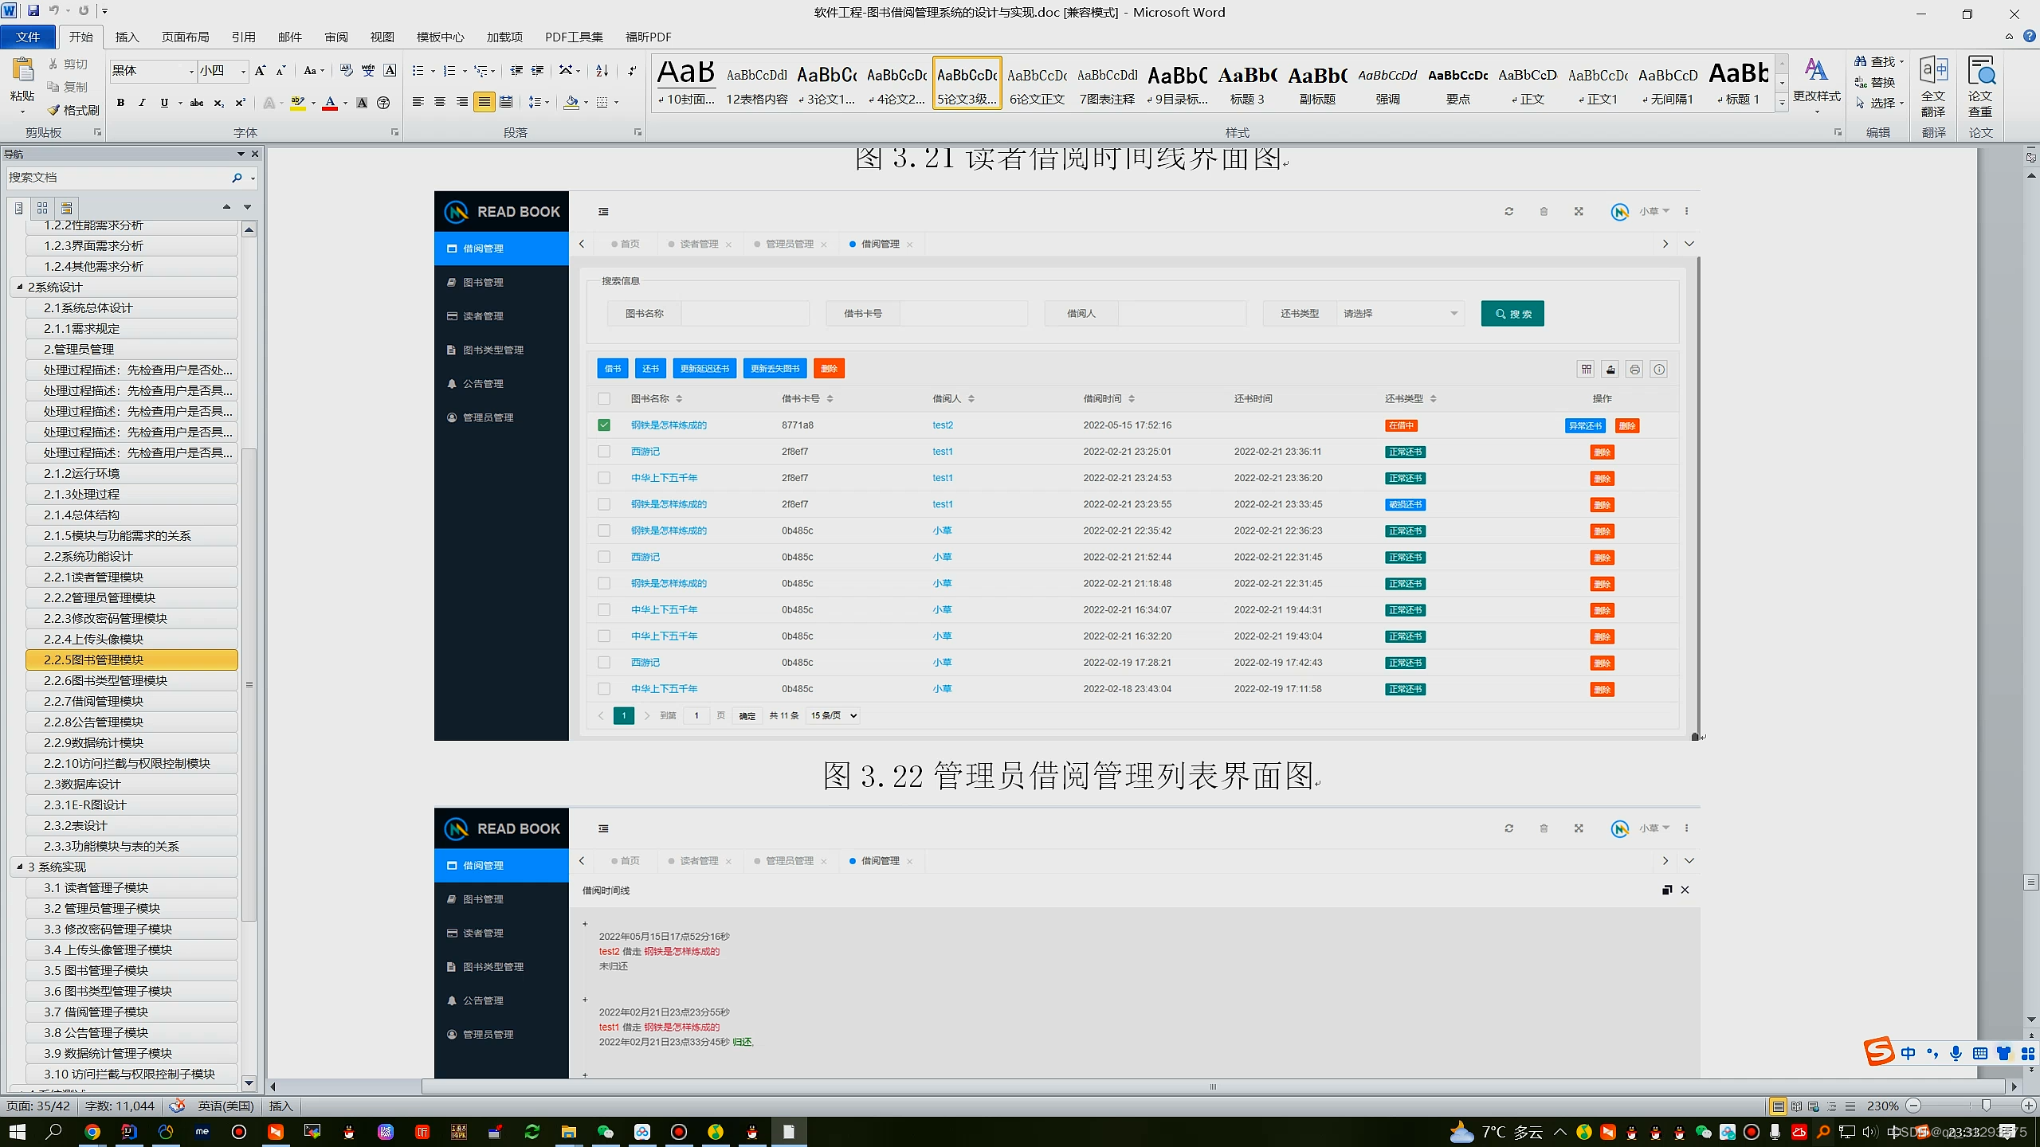This screenshot has width=2040, height=1147.
Task: Select the 标题 3 style
Action: click(1247, 85)
